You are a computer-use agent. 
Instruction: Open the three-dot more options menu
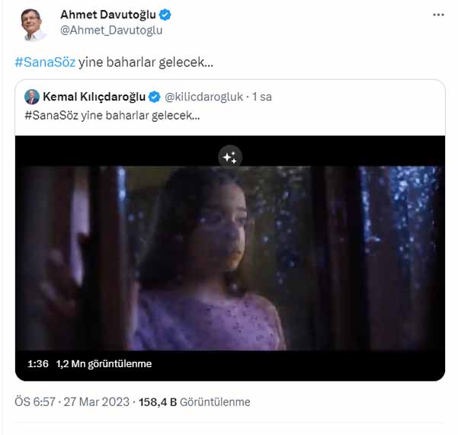437,14
